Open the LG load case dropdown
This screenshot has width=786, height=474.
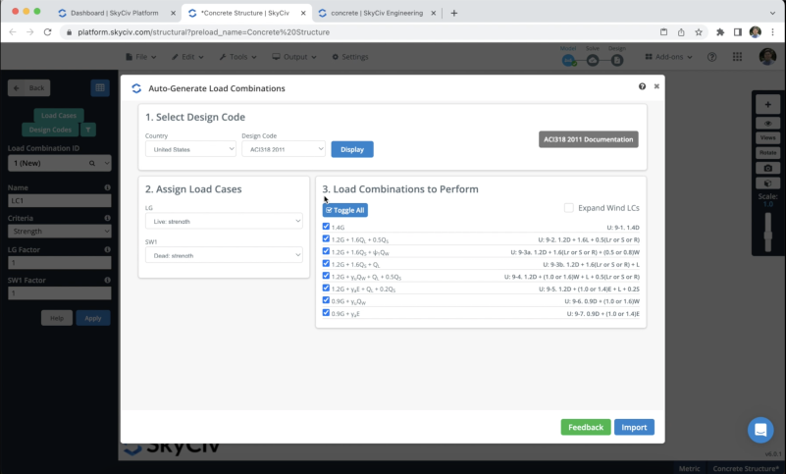(224, 221)
